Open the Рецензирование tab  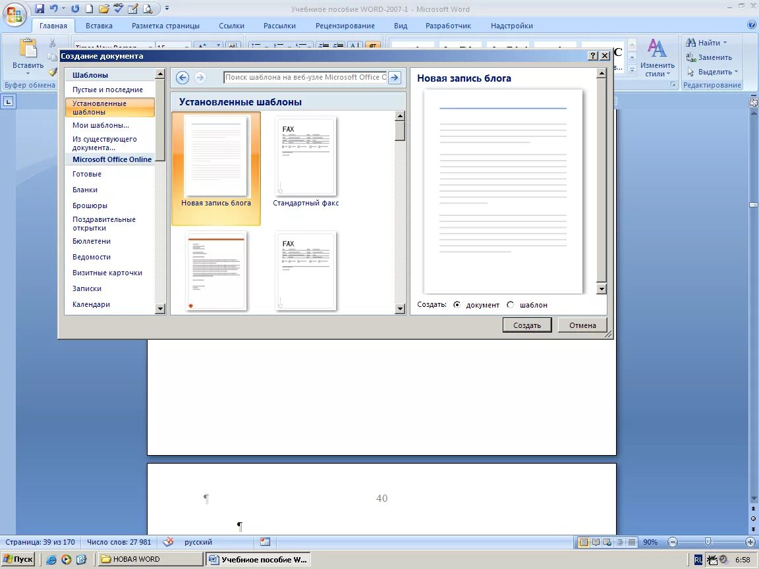click(x=345, y=26)
